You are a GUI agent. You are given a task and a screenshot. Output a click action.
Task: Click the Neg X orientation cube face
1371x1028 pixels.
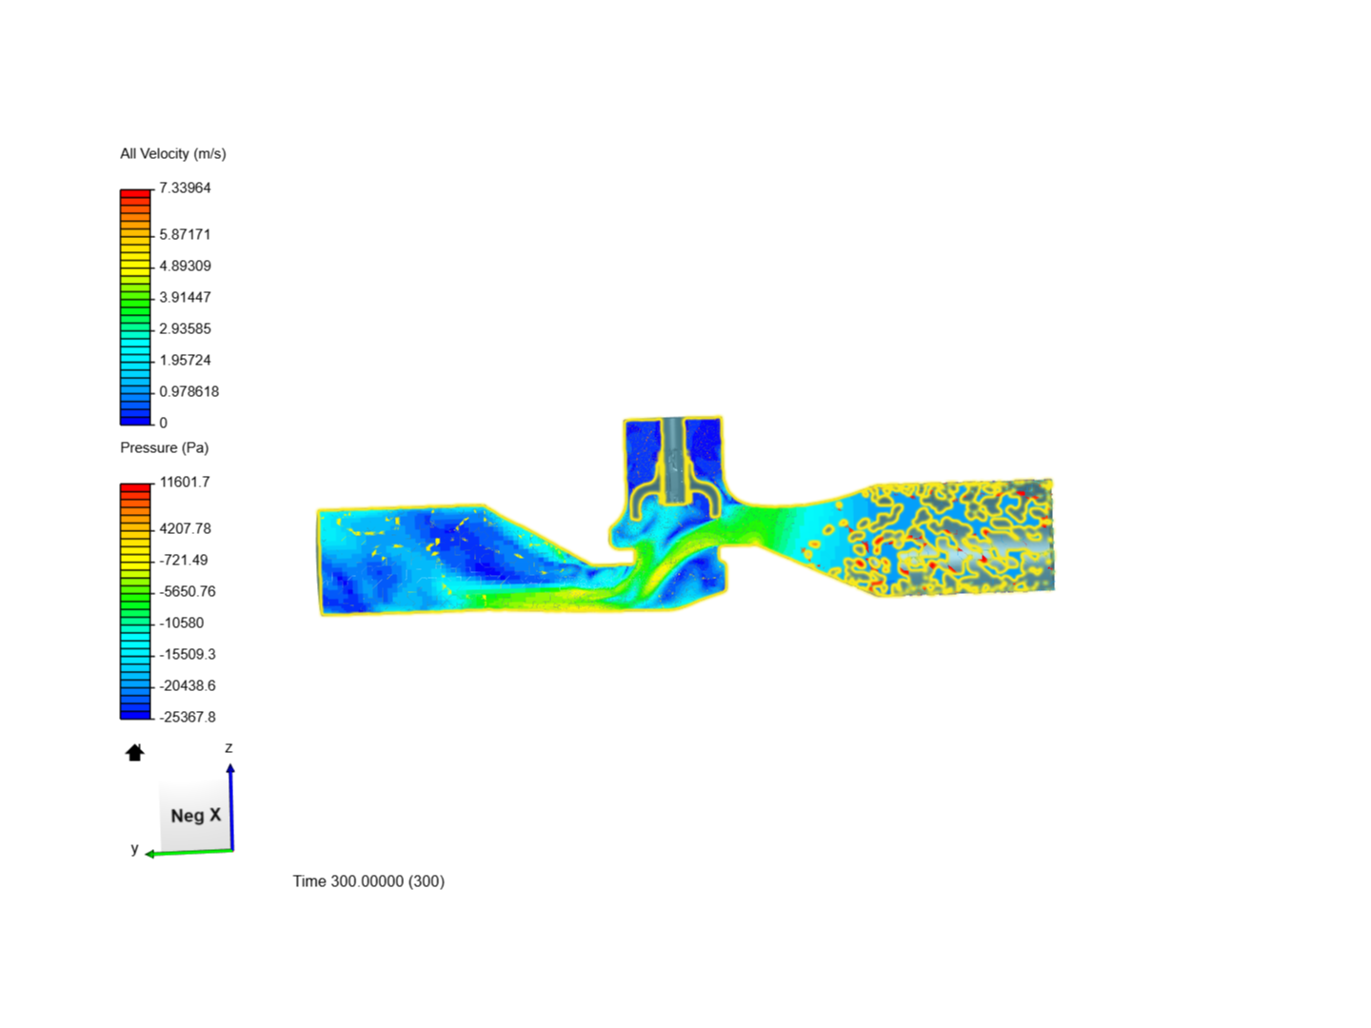(195, 816)
